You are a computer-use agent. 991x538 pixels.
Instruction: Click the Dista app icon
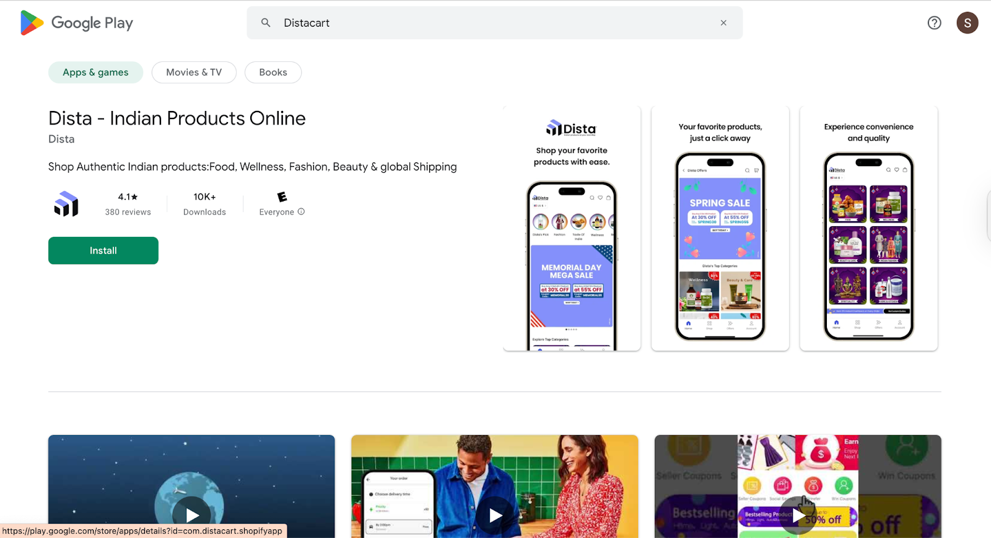66,204
